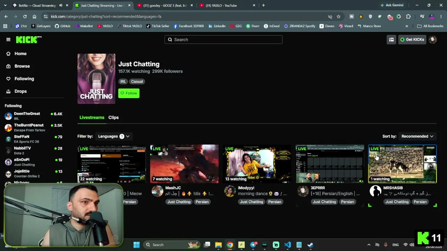Switch to the YASILO YouTube tab

click(227, 5)
